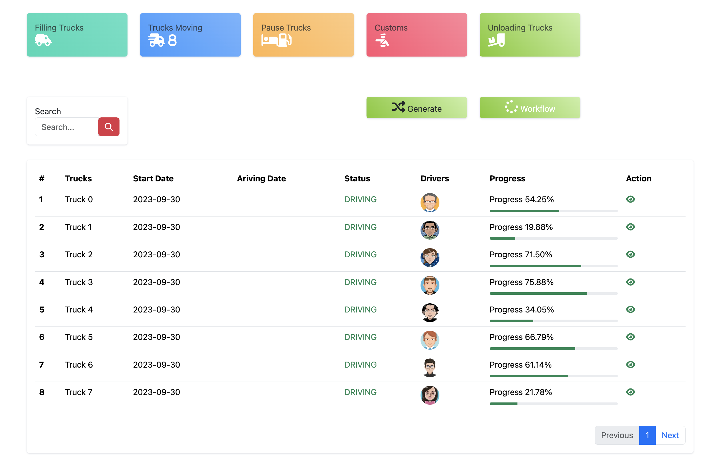Click Truck 2 progress bar at 71.50%

[553, 266]
